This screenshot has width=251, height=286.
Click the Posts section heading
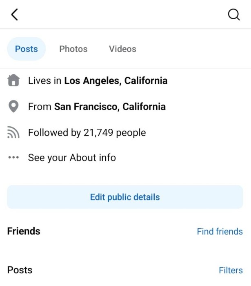(20, 270)
